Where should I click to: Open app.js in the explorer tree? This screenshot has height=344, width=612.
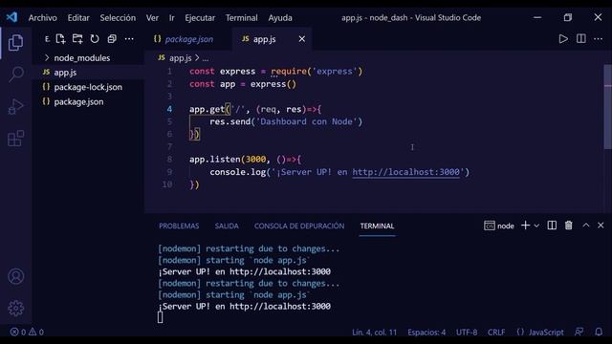pos(65,73)
